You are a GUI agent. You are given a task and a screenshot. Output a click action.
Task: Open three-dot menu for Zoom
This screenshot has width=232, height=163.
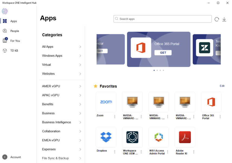pyautogui.click(x=115, y=117)
